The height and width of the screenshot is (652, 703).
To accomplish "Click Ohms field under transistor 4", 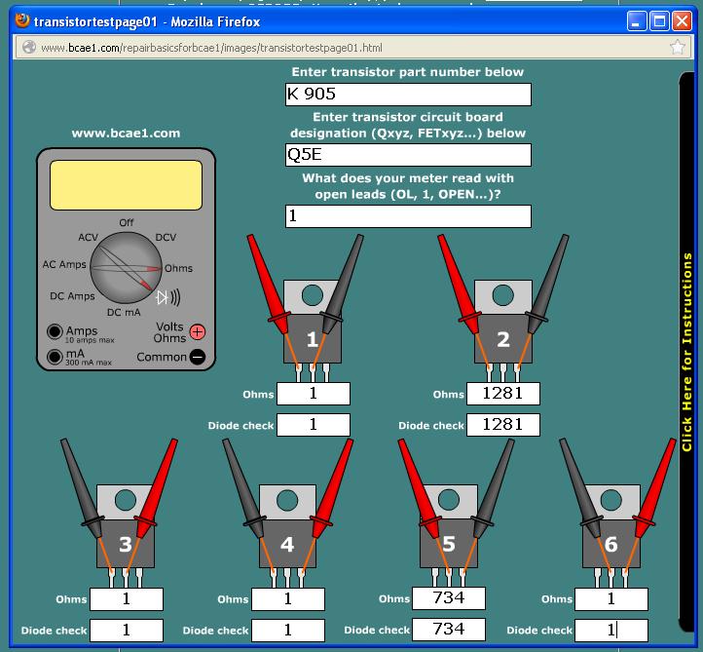I will click(x=288, y=599).
